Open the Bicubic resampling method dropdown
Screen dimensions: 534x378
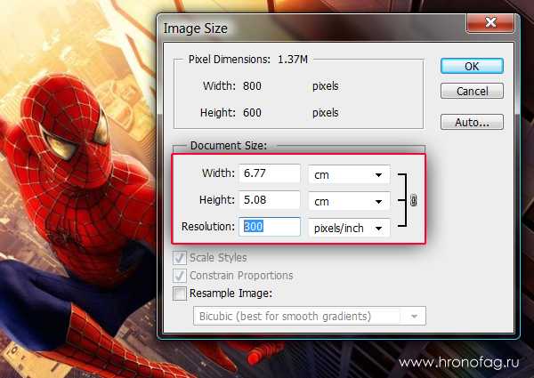[x=309, y=316]
